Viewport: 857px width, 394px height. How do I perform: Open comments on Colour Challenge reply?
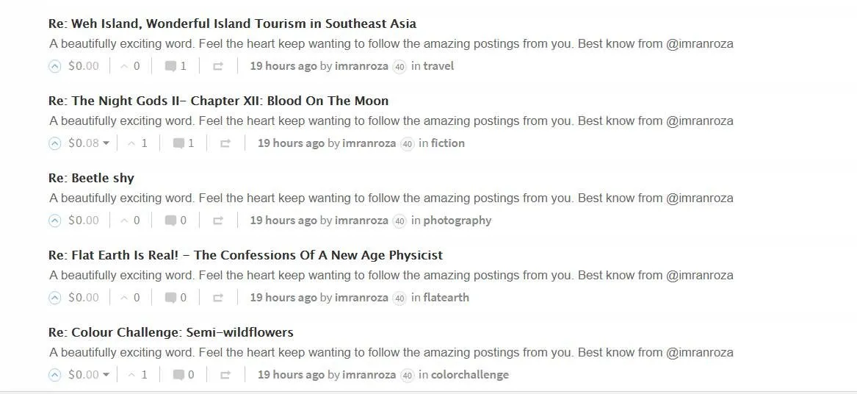coord(184,376)
